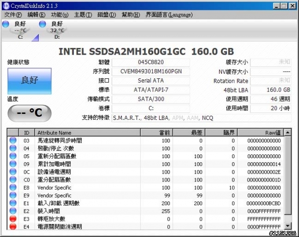
Task: Open the 文件(F) menu
Action: coord(13,14)
